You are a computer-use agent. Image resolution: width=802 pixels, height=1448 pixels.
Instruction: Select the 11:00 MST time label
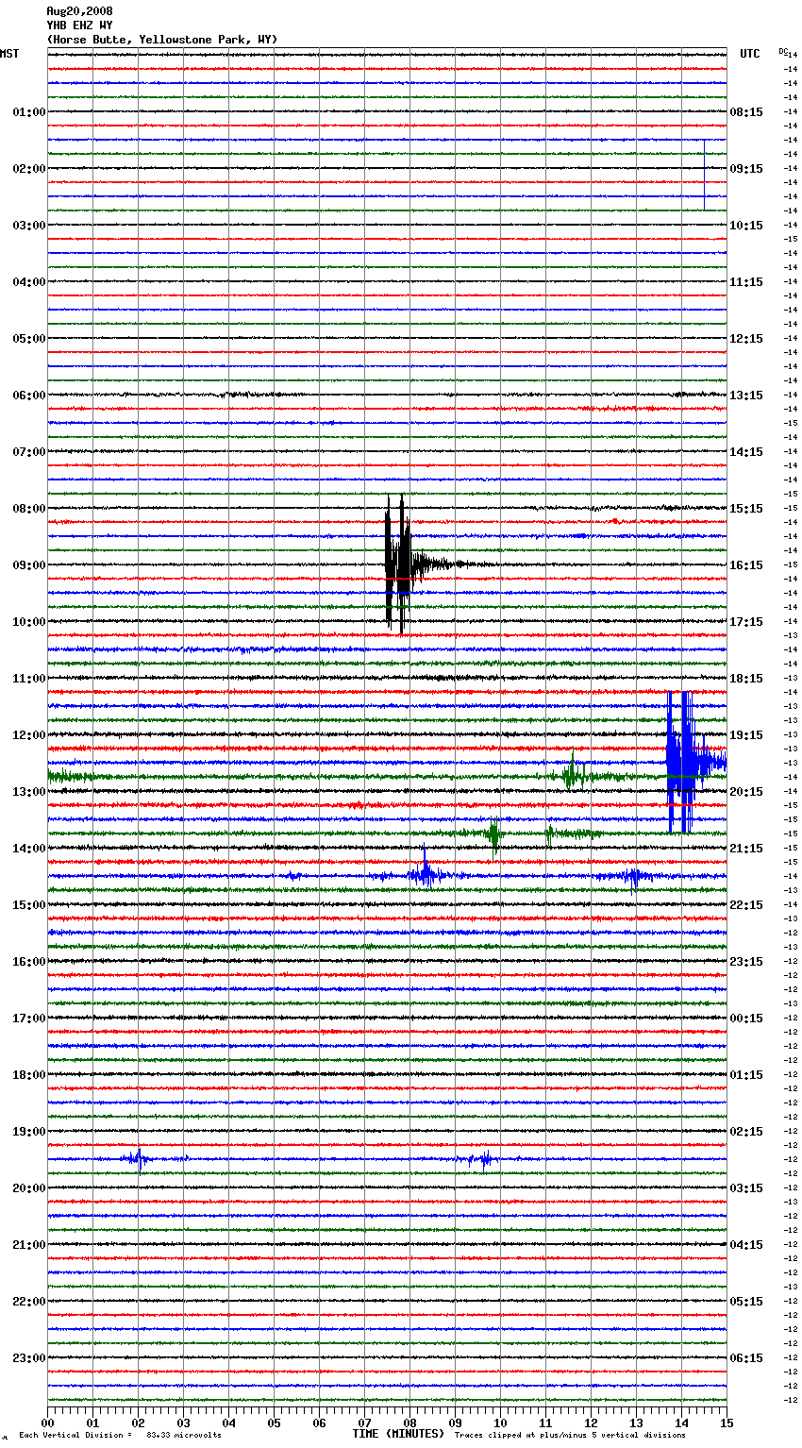pyautogui.click(x=28, y=679)
